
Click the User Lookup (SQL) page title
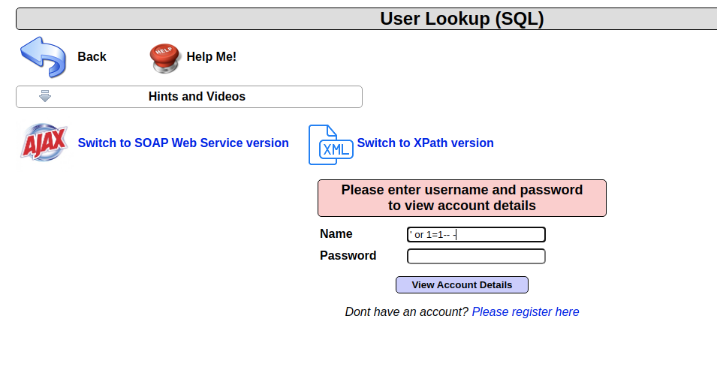coord(461,19)
